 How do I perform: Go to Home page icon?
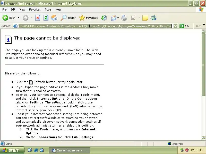point(54,18)
